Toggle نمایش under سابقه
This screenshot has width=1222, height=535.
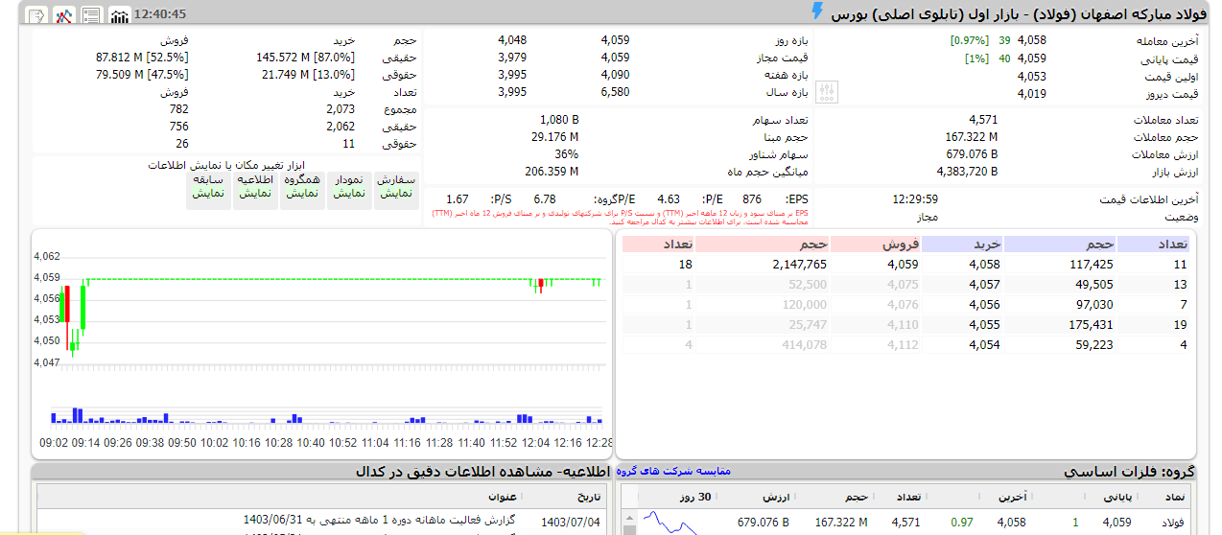208,193
